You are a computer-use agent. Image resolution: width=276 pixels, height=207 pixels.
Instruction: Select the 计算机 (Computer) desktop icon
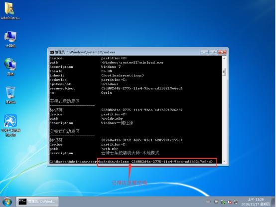[10, 39]
